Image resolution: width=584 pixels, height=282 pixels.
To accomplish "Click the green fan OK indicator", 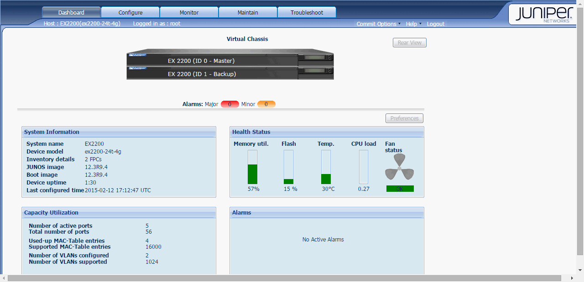I will tap(400, 189).
